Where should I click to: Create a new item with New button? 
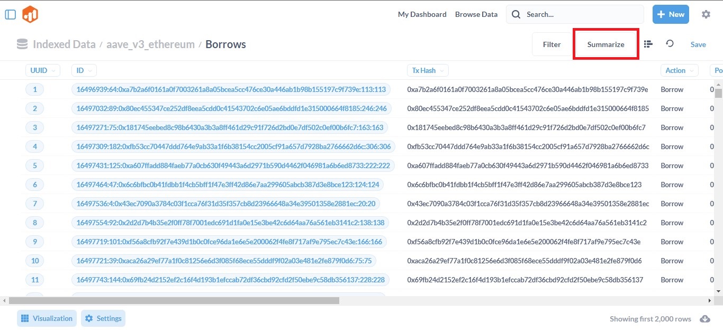click(x=671, y=14)
